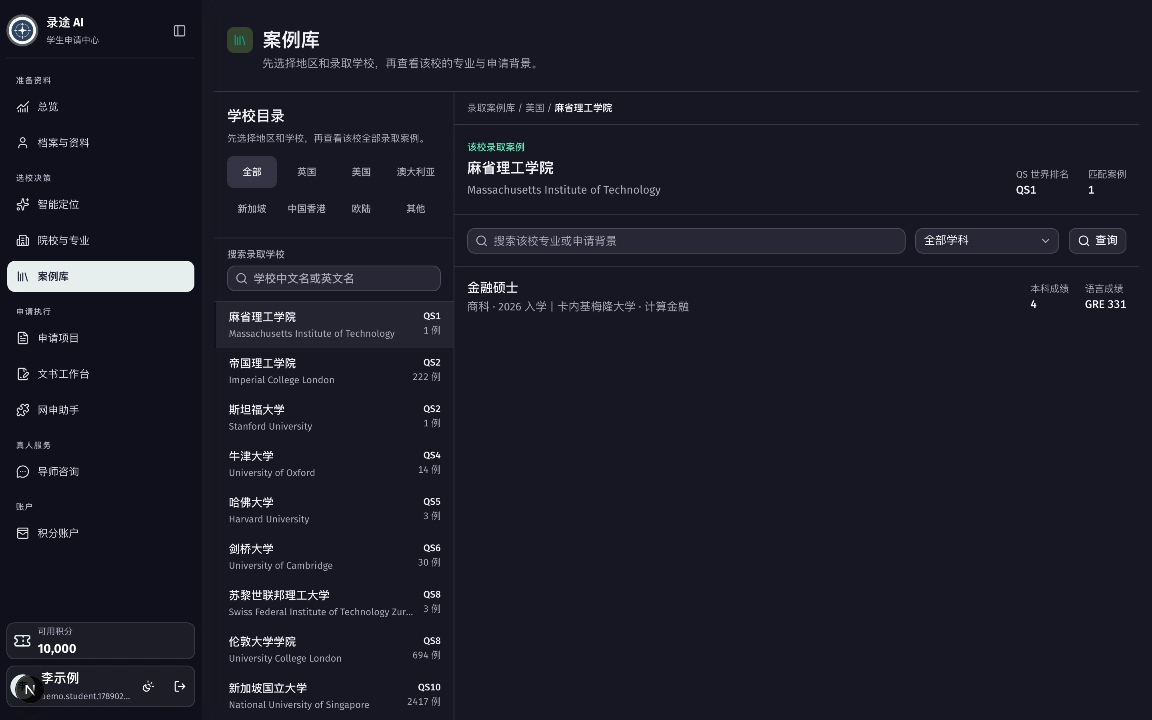Select the 英国 region tab
The height and width of the screenshot is (720, 1152).
click(x=306, y=172)
